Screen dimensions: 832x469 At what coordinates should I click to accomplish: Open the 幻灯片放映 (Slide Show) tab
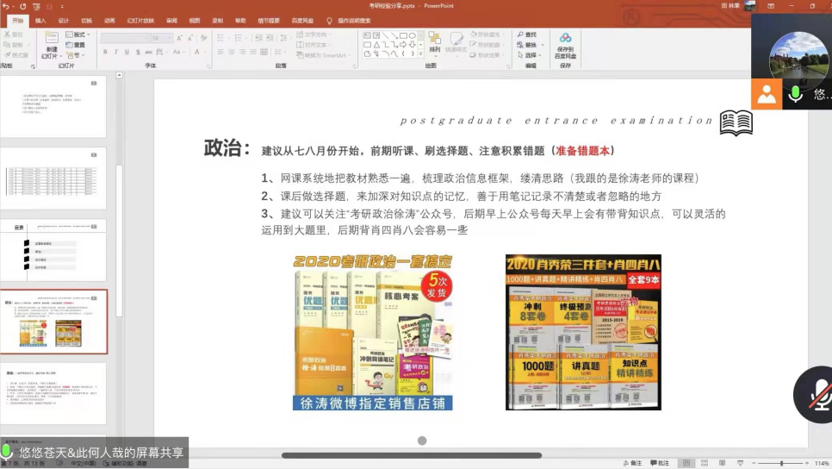[x=140, y=21]
